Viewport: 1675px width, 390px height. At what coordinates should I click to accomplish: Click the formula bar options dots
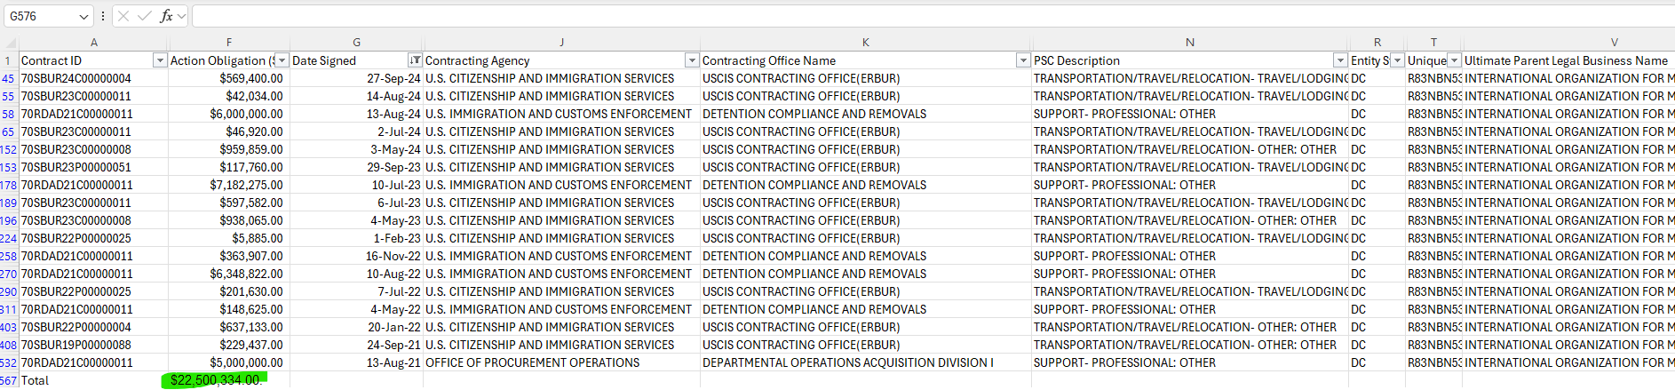[103, 16]
